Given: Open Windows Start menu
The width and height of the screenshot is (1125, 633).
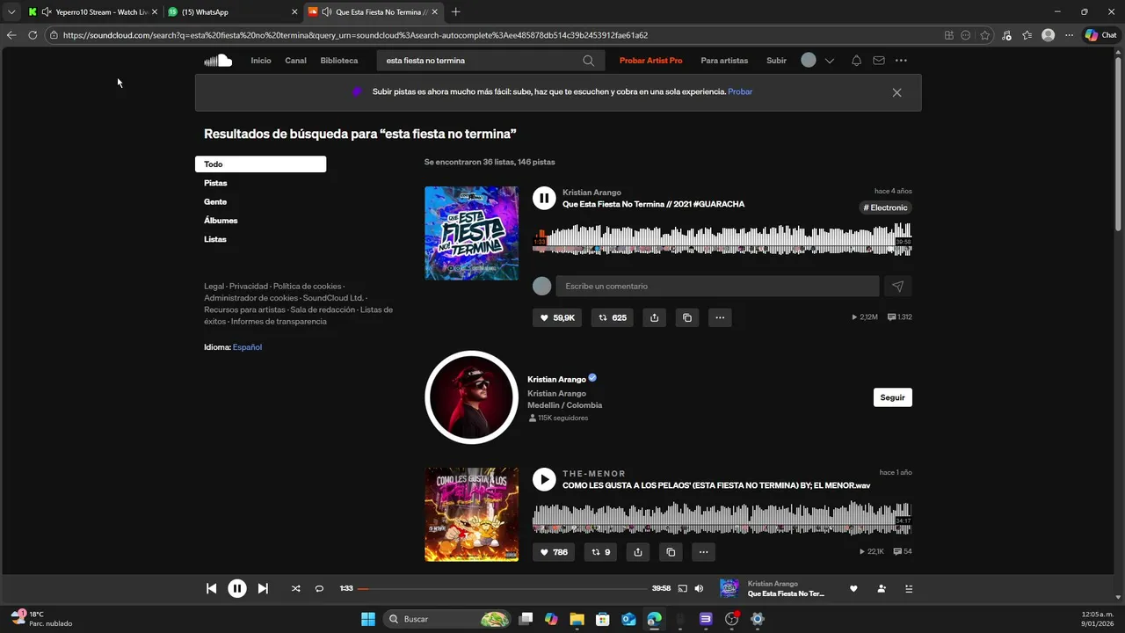Looking at the screenshot, I should coord(368,619).
